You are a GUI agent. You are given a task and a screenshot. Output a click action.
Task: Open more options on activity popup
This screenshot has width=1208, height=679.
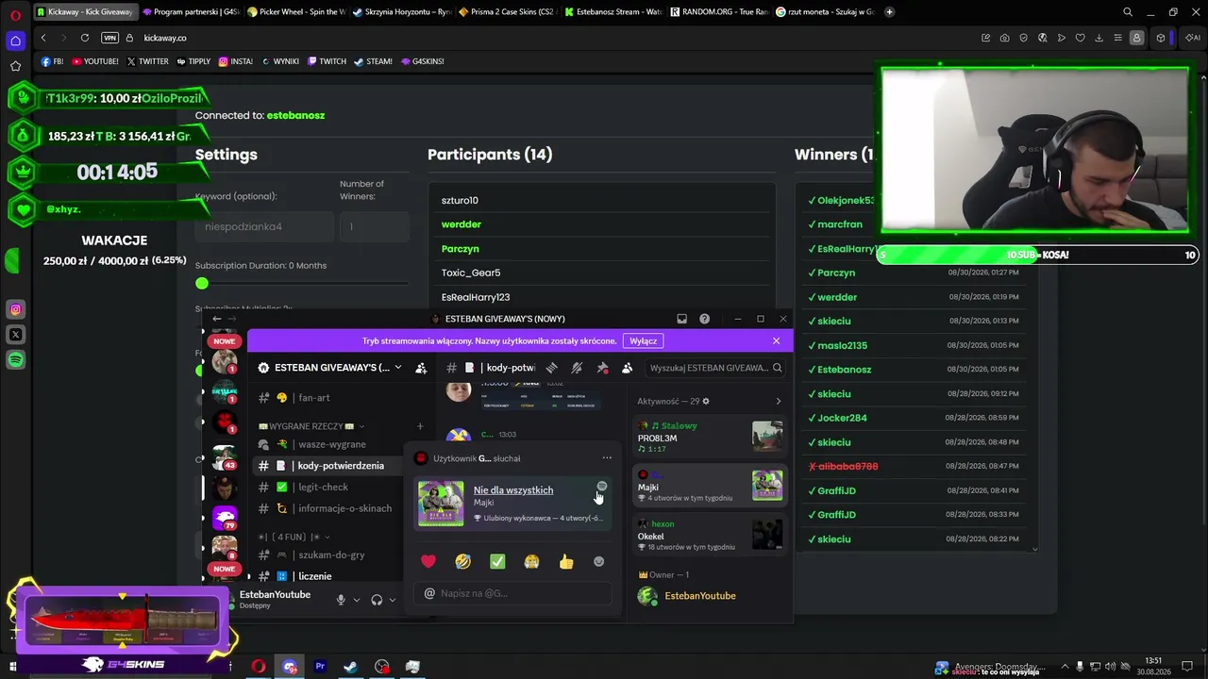(607, 458)
